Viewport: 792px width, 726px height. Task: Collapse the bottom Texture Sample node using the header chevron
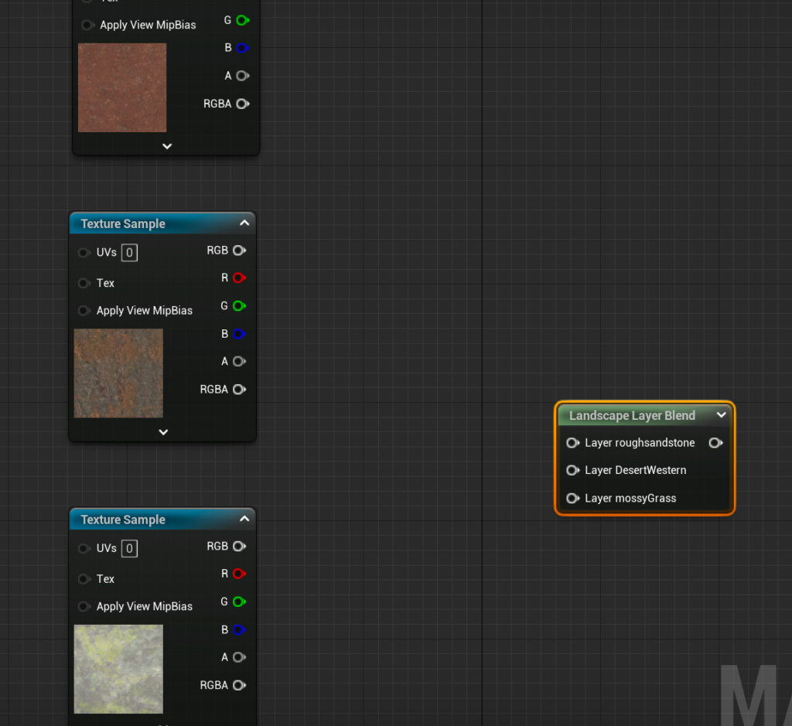click(244, 520)
